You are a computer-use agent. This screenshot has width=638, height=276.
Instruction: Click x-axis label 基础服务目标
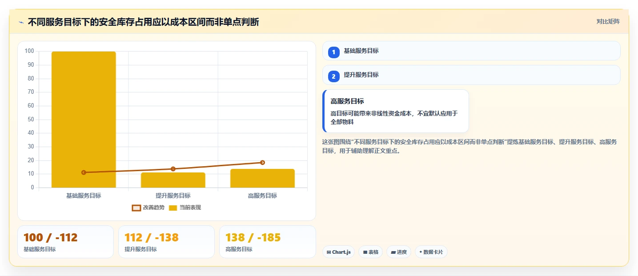(84, 196)
